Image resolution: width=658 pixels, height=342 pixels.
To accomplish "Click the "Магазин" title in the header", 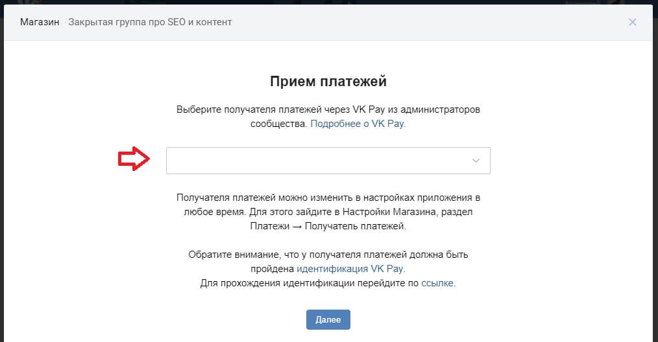I will [x=40, y=23].
